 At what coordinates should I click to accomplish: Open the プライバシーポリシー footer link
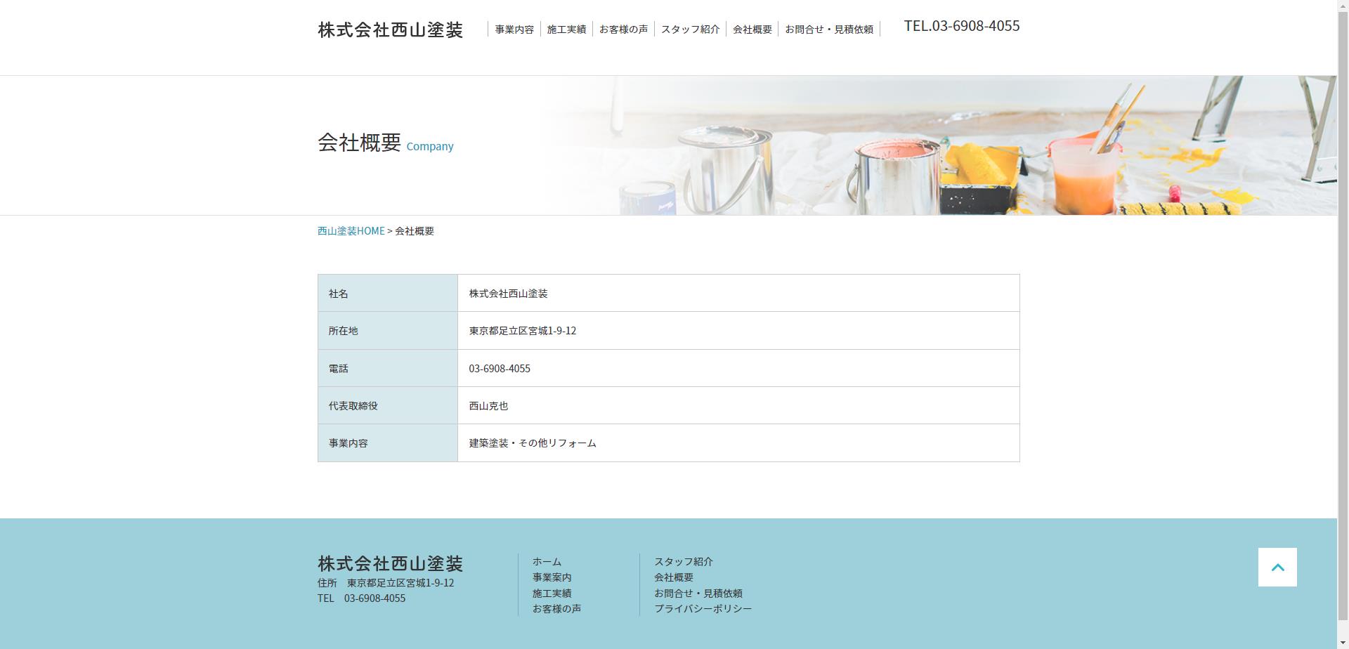coord(703,609)
